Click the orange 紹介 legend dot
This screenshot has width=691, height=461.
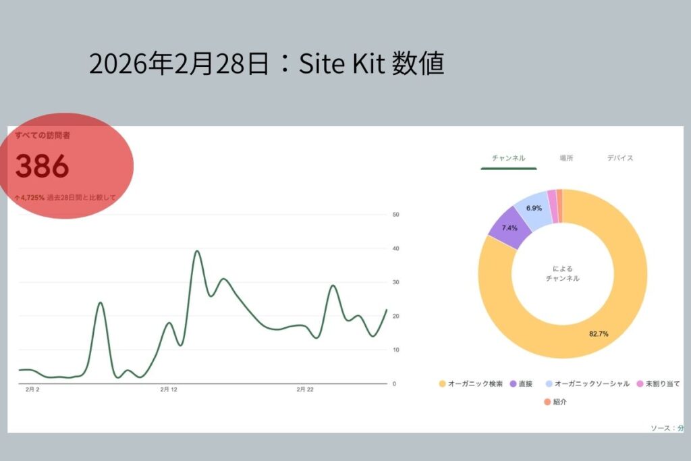coord(547,402)
